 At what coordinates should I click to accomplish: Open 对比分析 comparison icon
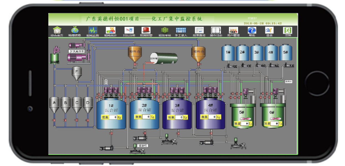129,30
